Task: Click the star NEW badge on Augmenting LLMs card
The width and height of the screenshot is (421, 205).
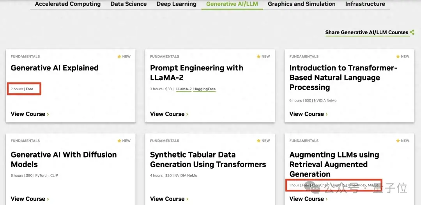Action: click(403, 141)
